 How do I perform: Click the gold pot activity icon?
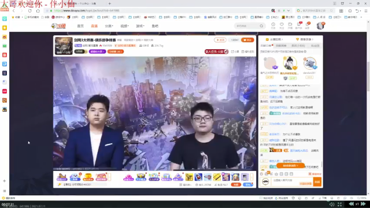(x=88, y=177)
